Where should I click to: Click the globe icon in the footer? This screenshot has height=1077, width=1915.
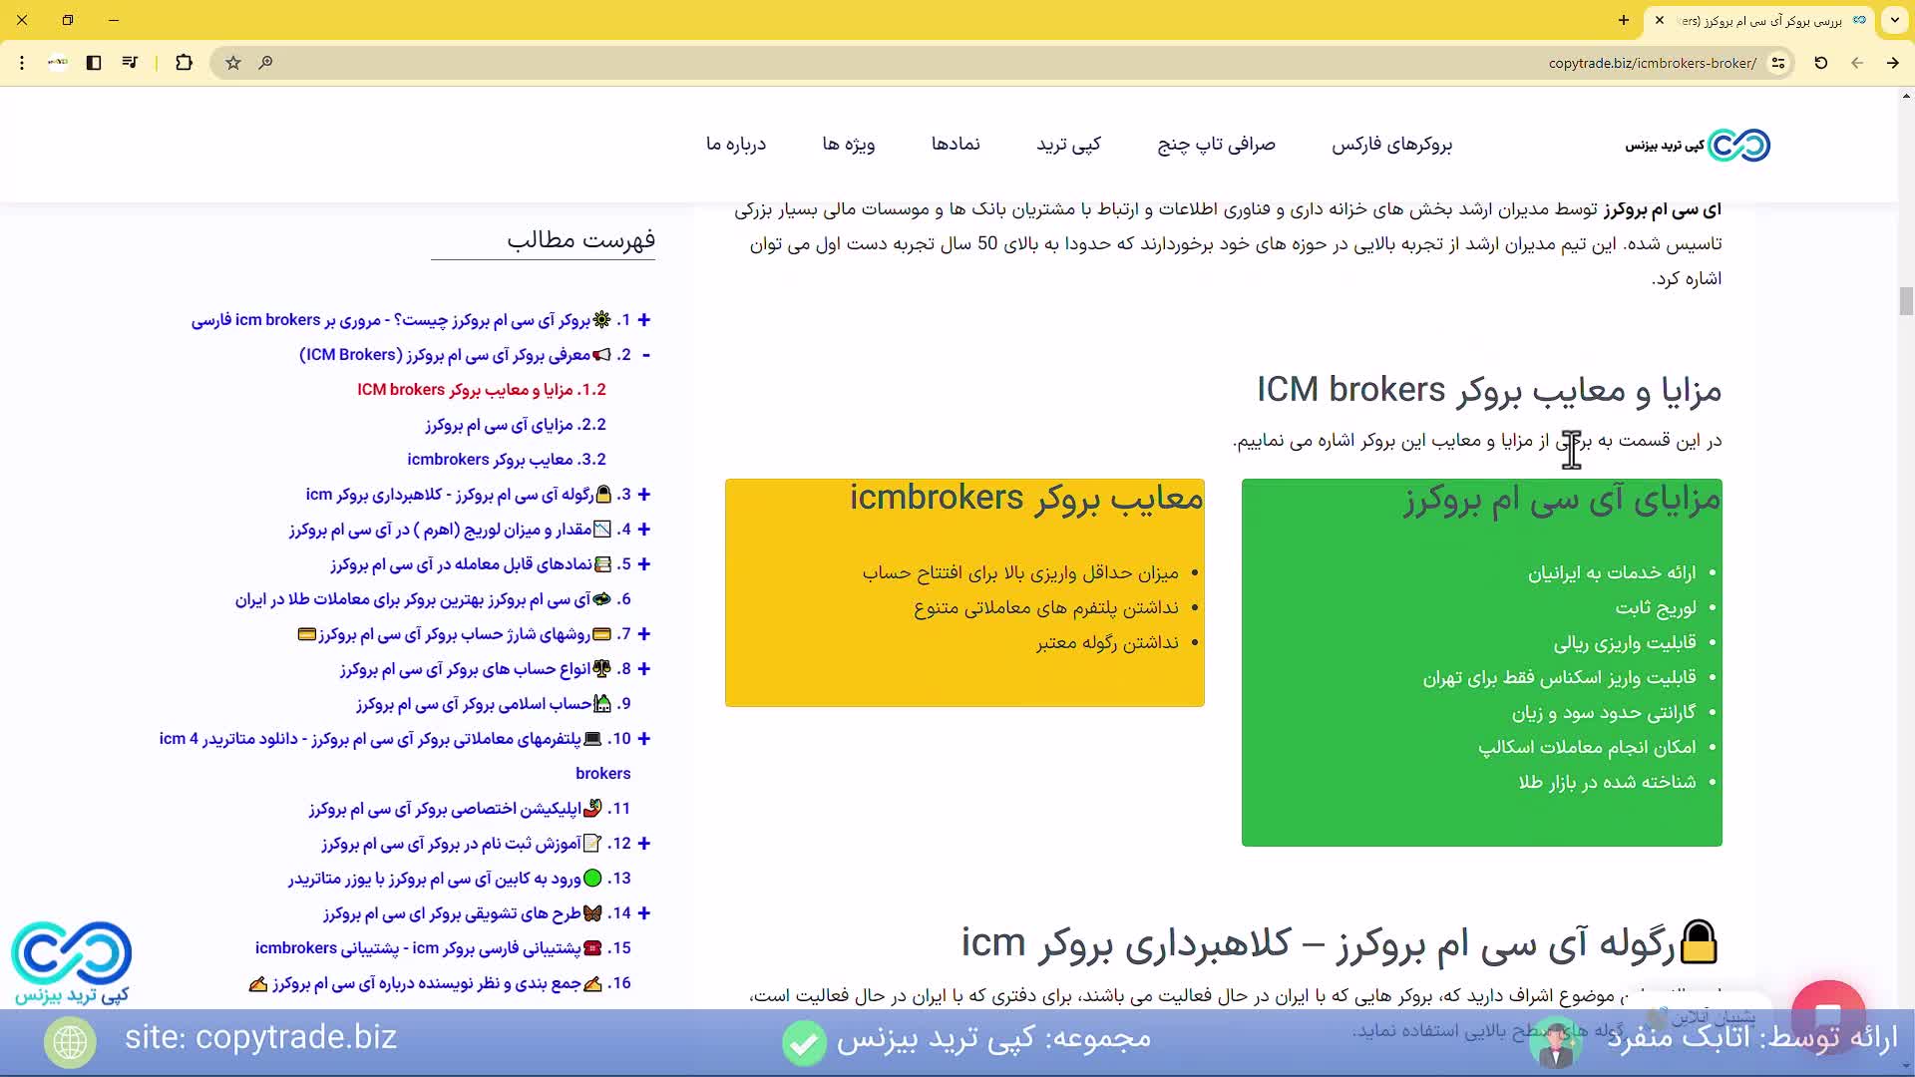69,1040
